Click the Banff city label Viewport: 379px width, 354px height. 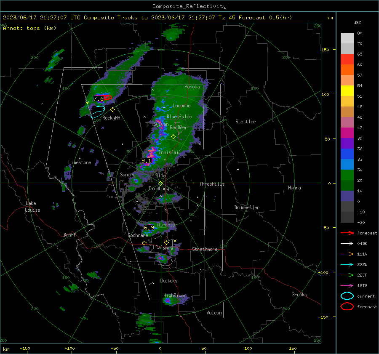pyautogui.click(x=69, y=234)
